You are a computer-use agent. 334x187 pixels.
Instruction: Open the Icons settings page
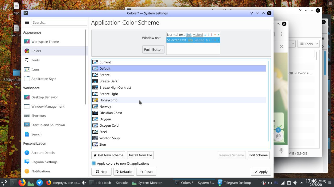point(35,69)
